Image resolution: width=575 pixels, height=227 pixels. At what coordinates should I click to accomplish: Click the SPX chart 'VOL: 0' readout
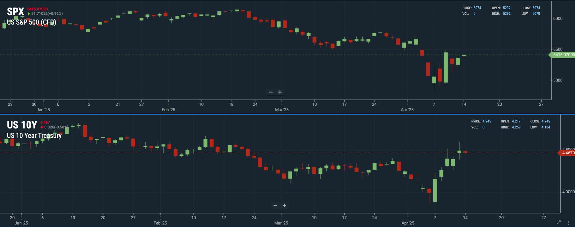tap(469, 14)
